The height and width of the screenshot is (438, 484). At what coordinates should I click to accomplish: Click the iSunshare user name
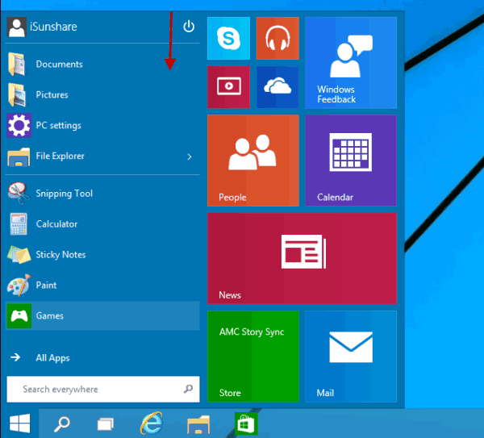(x=53, y=27)
